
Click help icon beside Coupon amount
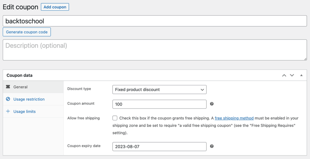[212, 104]
